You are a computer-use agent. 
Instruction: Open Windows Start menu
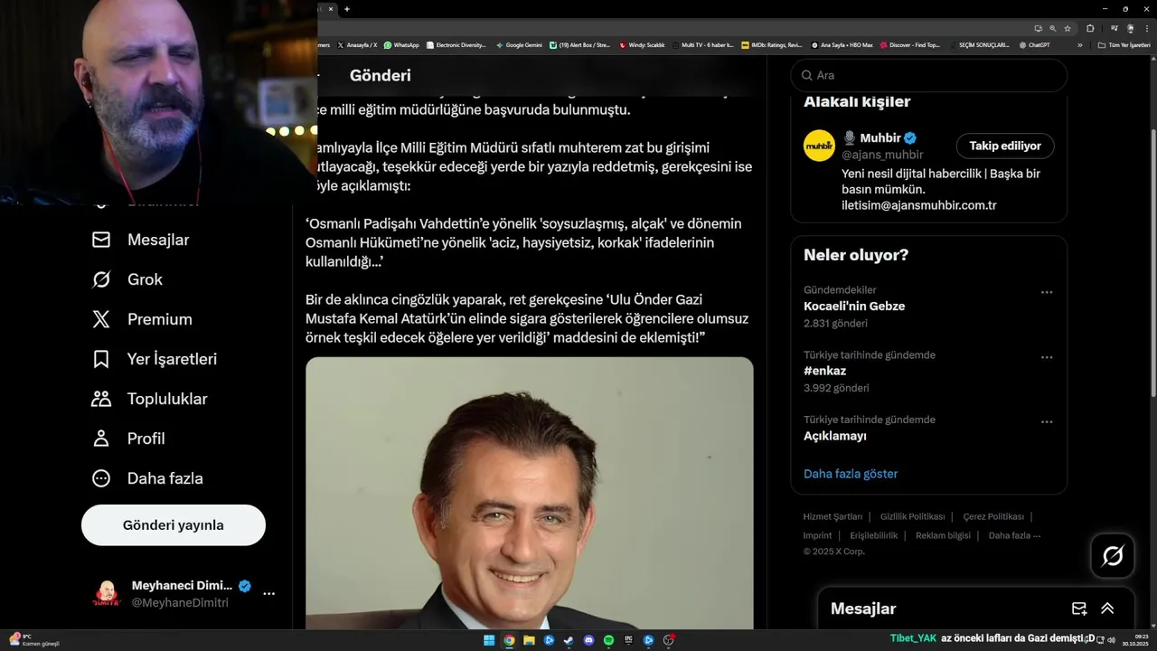pyautogui.click(x=489, y=640)
